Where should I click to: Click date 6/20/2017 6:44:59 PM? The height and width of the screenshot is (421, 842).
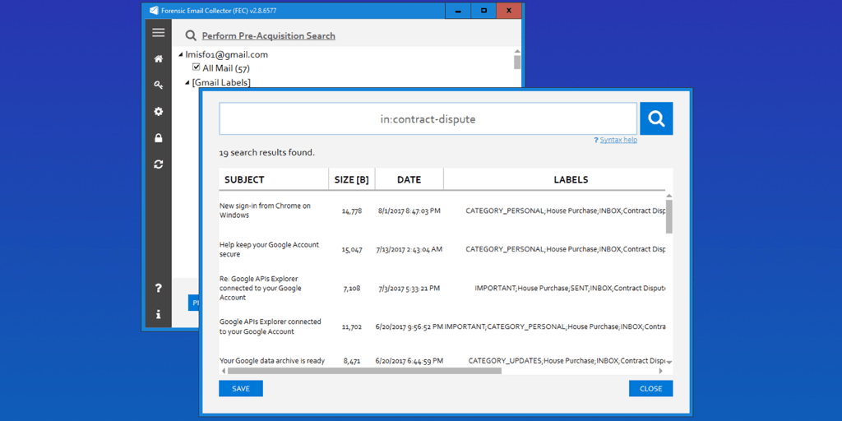pos(409,361)
